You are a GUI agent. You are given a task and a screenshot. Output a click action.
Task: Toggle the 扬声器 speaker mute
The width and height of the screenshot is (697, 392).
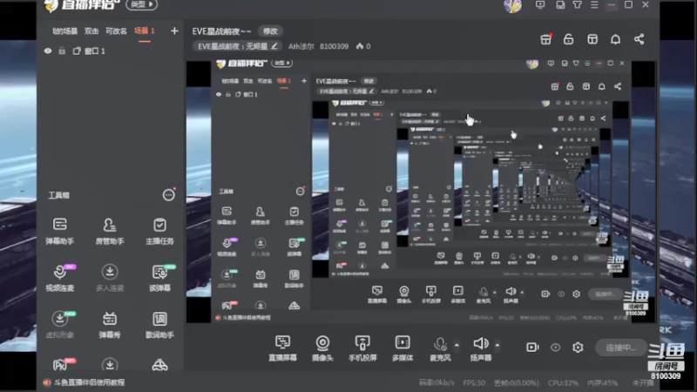[x=481, y=348]
